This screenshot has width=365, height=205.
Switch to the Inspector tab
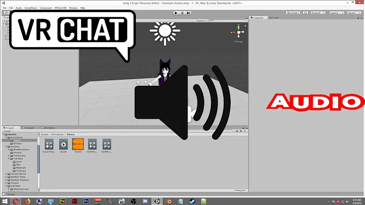[x=257, y=18]
